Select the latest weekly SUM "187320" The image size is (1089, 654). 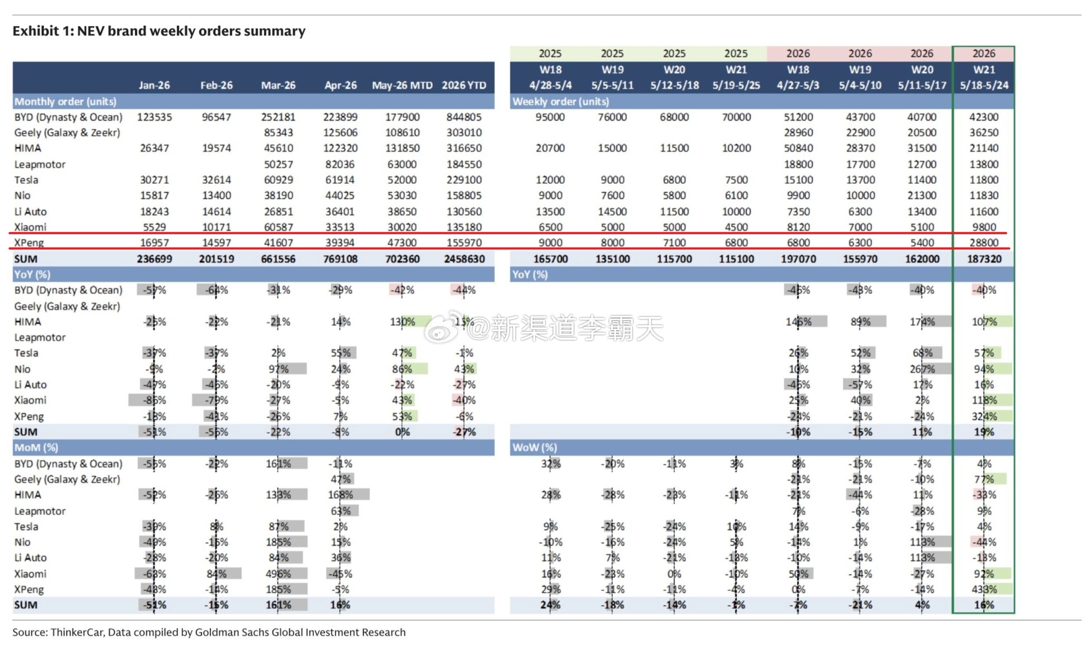click(984, 259)
